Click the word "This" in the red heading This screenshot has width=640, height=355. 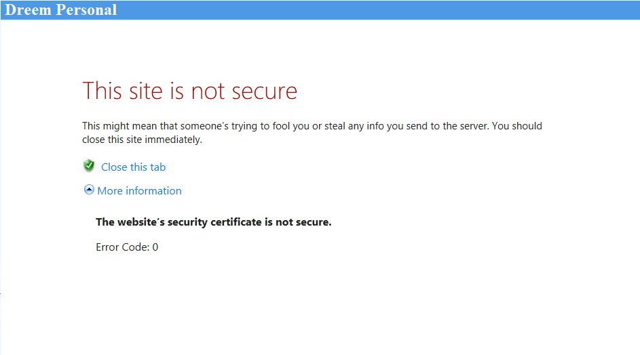tap(102, 91)
